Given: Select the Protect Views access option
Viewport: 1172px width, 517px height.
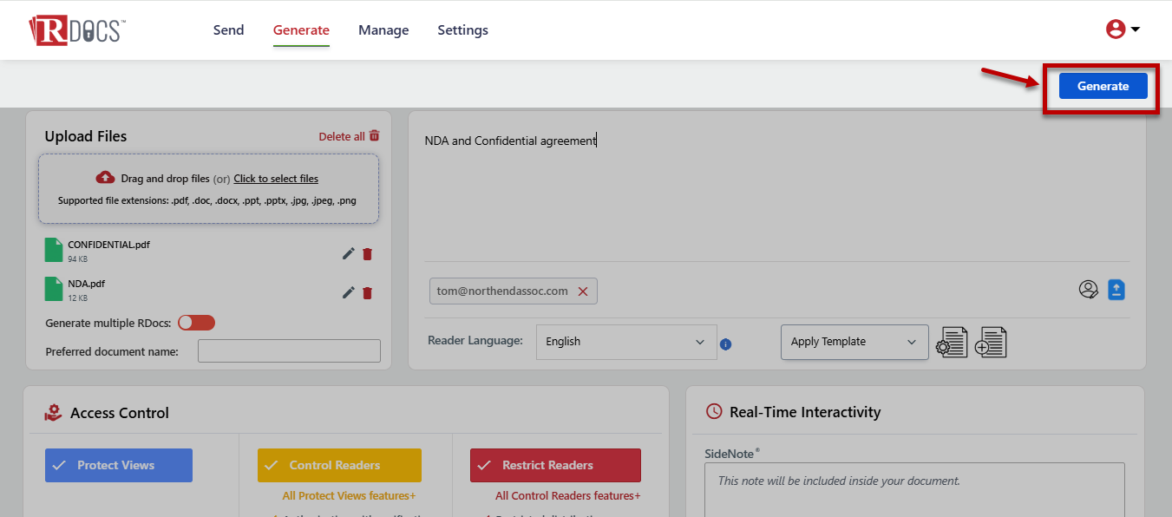Looking at the screenshot, I should 119,465.
